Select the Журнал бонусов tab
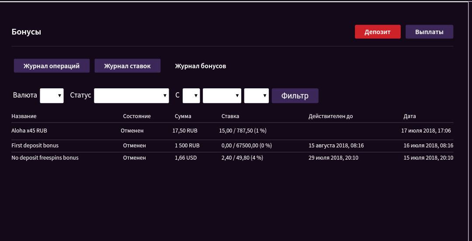The height and width of the screenshot is (241, 472). 201,66
